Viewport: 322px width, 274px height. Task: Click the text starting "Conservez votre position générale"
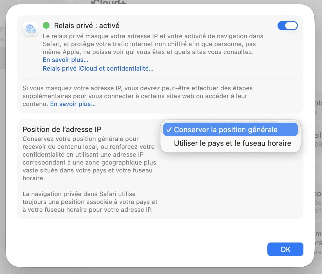pyautogui.click(x=89, y=158)
